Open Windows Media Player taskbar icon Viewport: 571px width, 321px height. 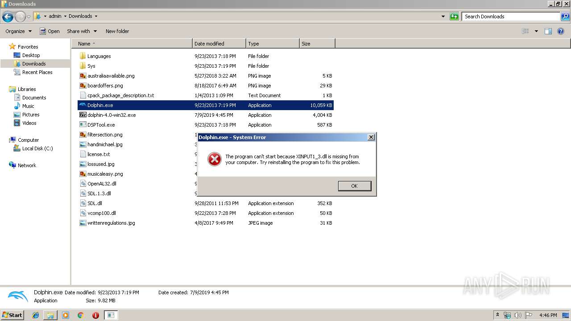66,315
